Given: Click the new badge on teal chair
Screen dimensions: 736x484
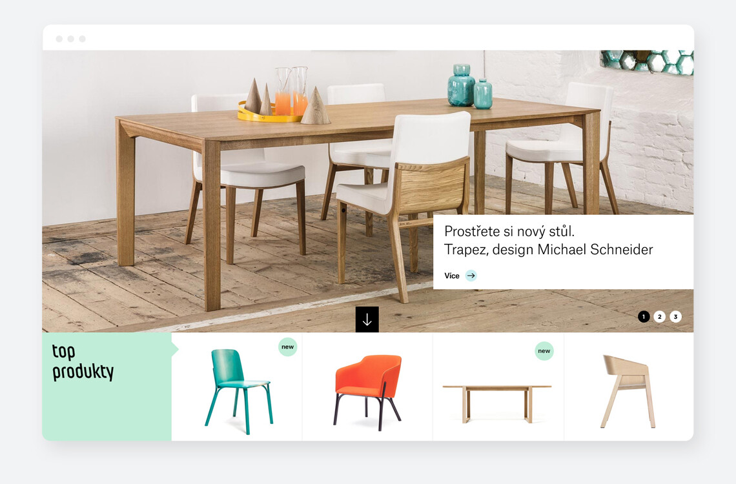Looking at the screenshot, I should tap(288, 347).
